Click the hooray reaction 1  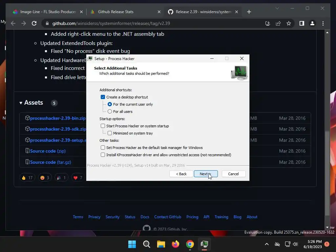coord(61,178)
